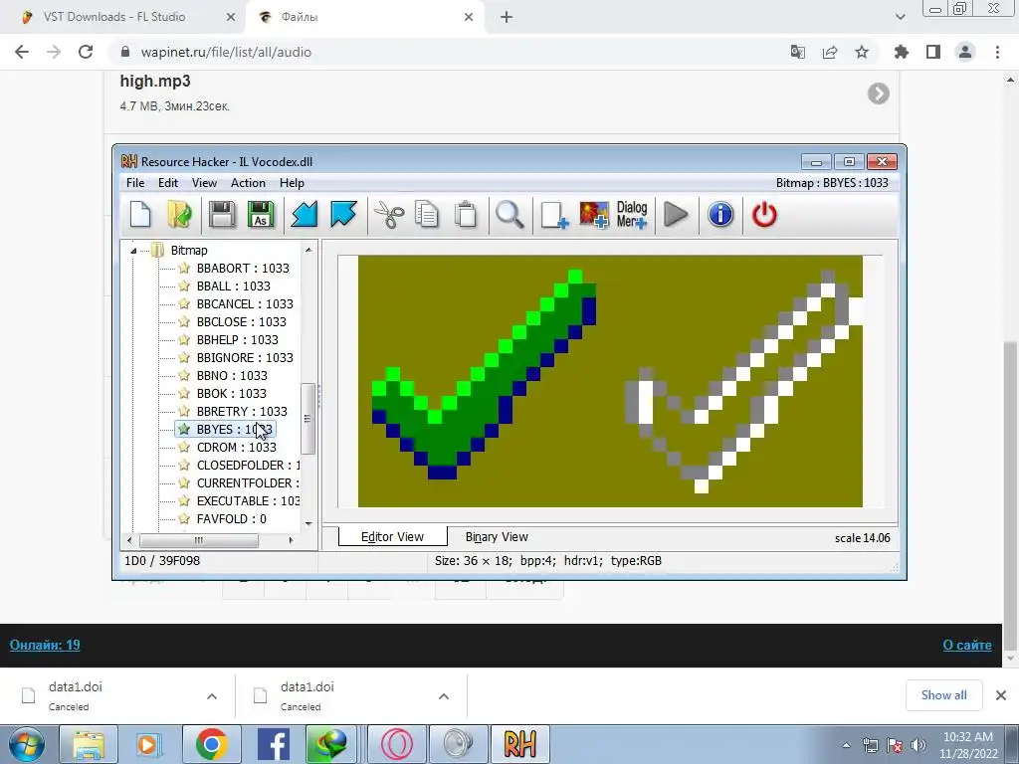1019x764 pixels.
Task: Open the О сайте link
Action: pyautogui.click(x=967, y=645)
